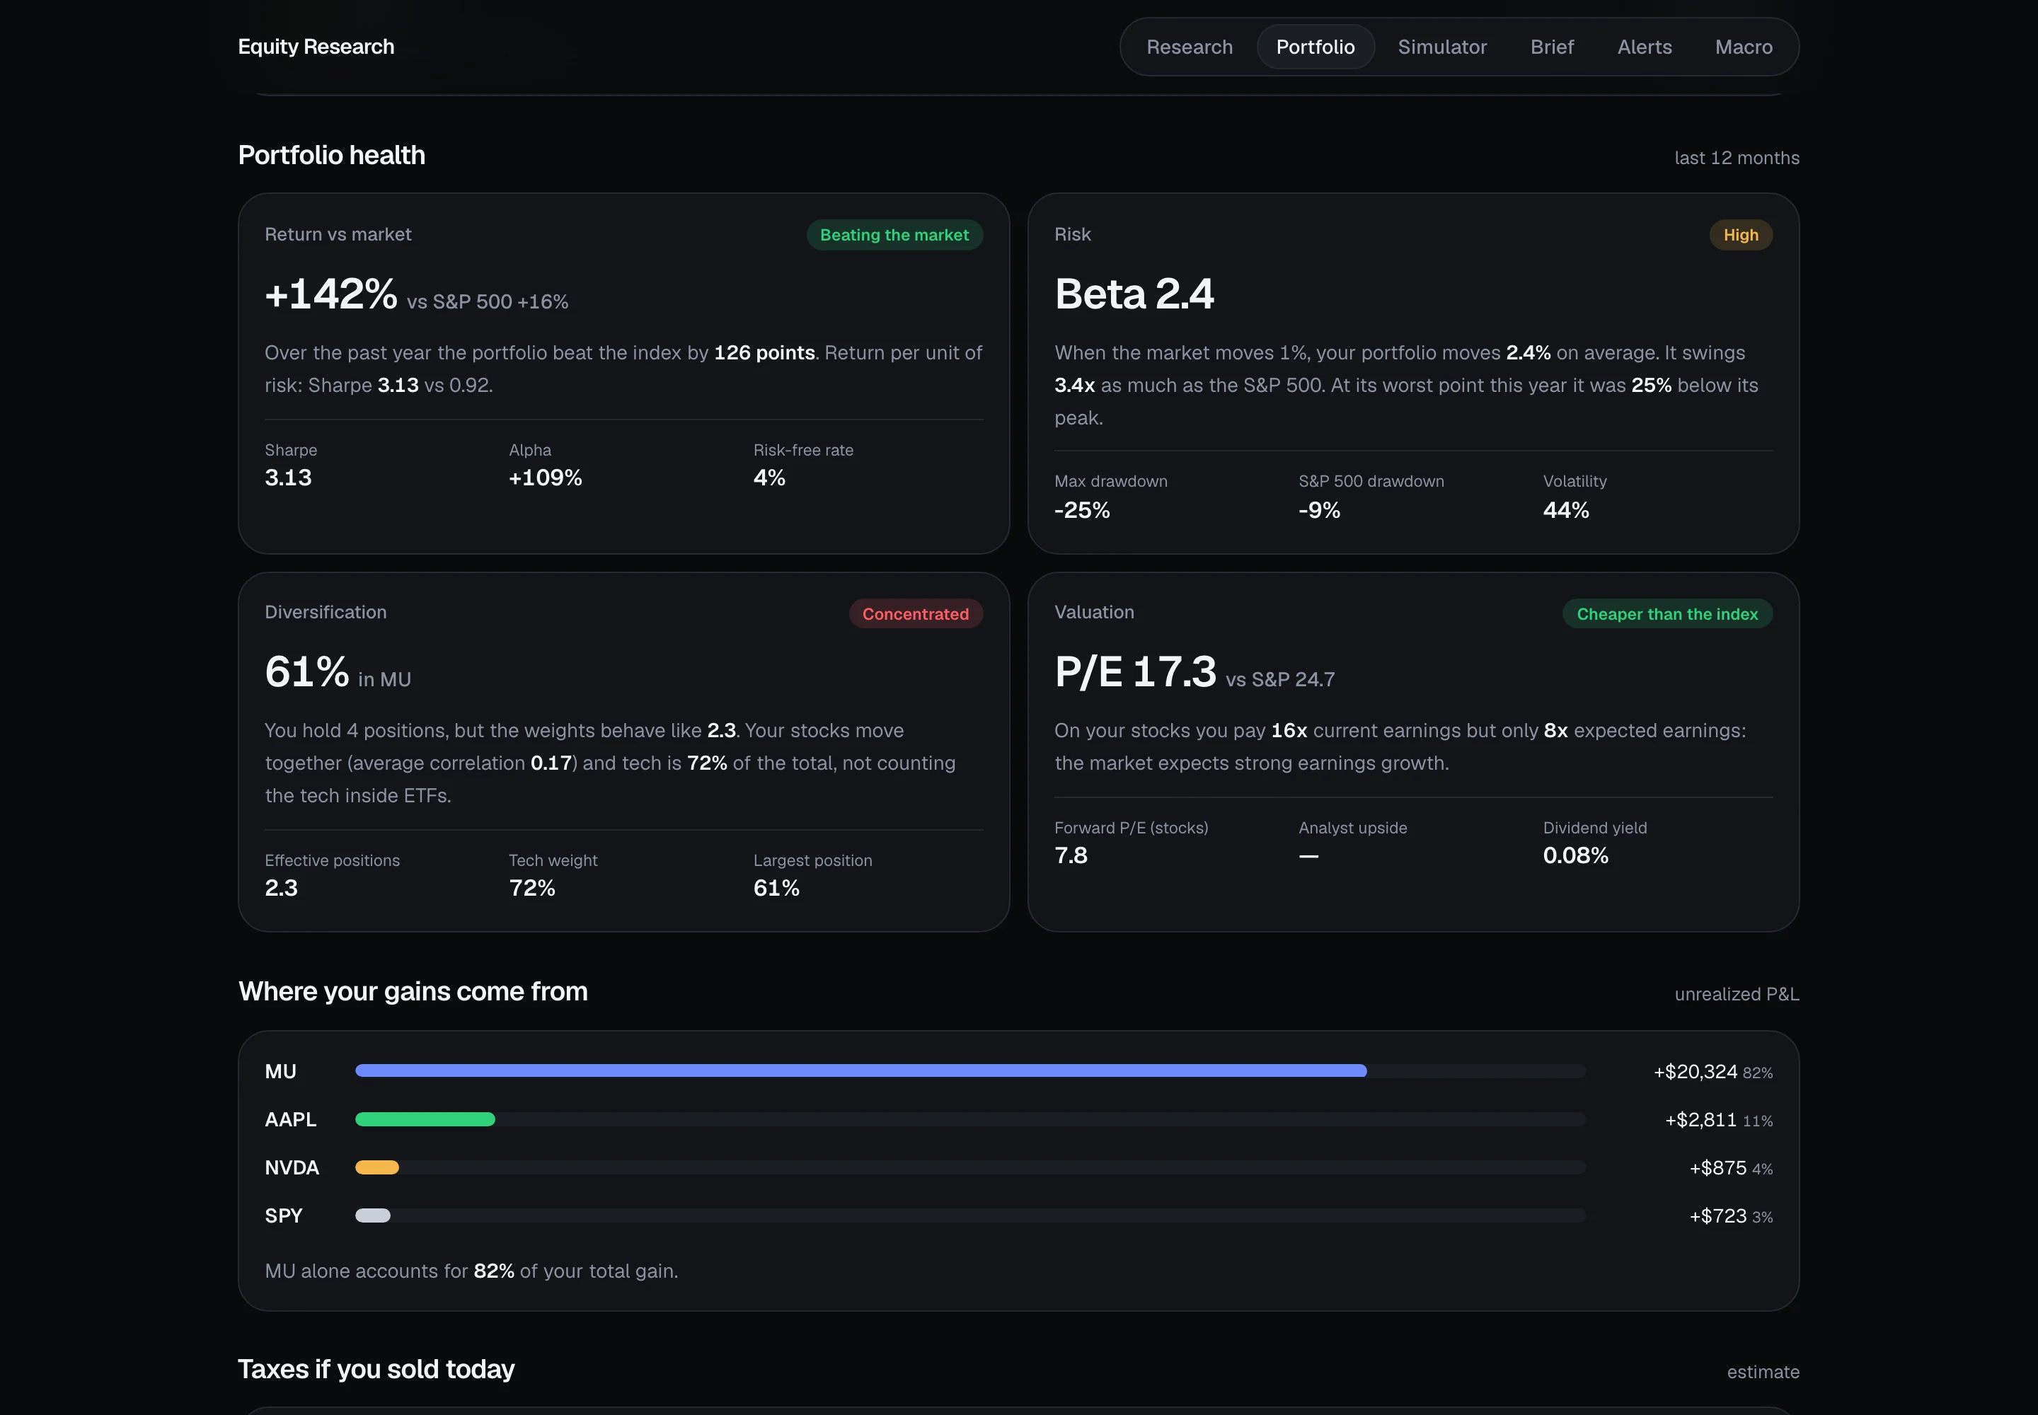This screenshot has width=2038, height=1415.
Task: Go to the Alerts tab
Action: click(x=1645, y=47)
